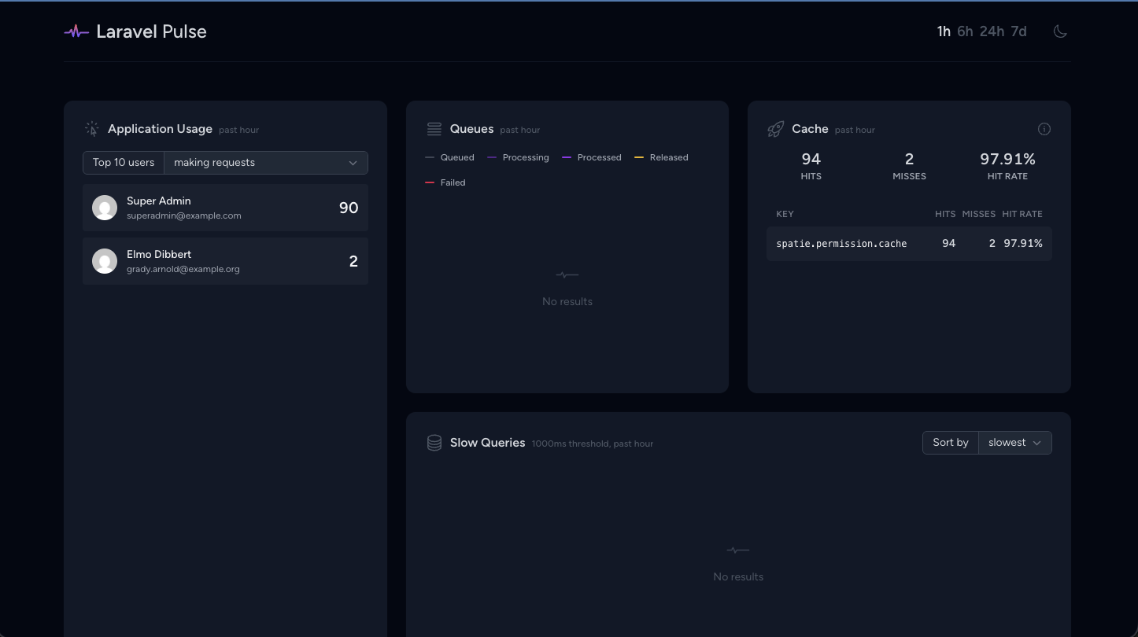Image resolution: width=1138 pixels, height=637 pixels.
Task: Click the Application Usage cursor icon
Action: 92,129
